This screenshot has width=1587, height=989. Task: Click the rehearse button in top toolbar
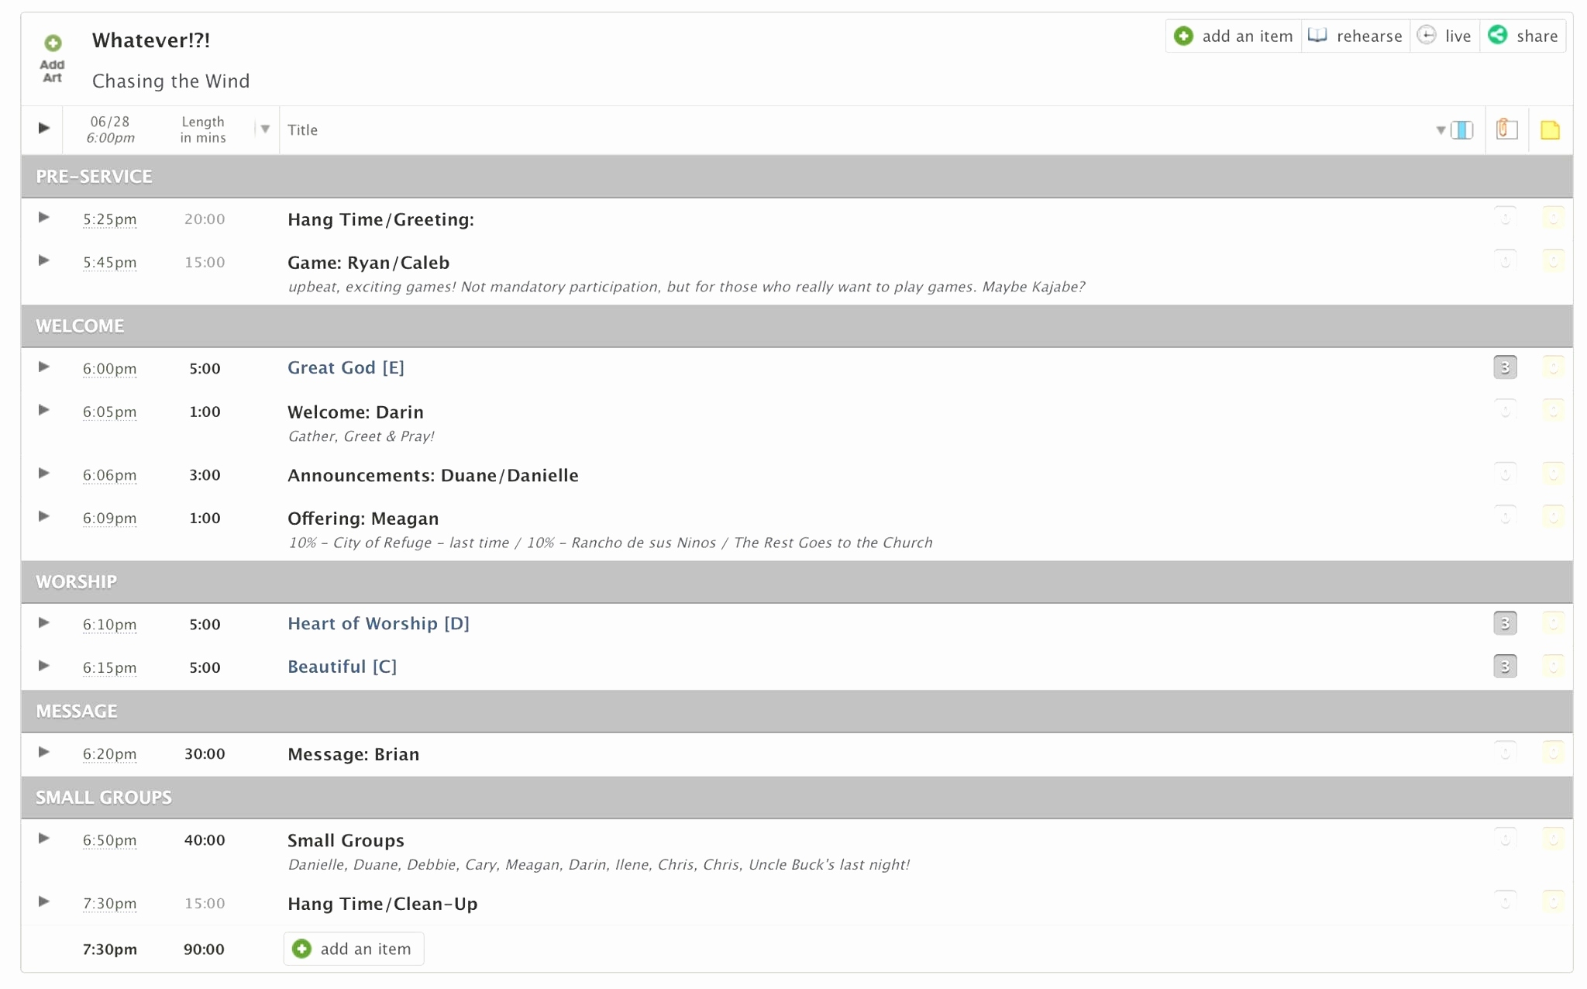pos(1355,36)
